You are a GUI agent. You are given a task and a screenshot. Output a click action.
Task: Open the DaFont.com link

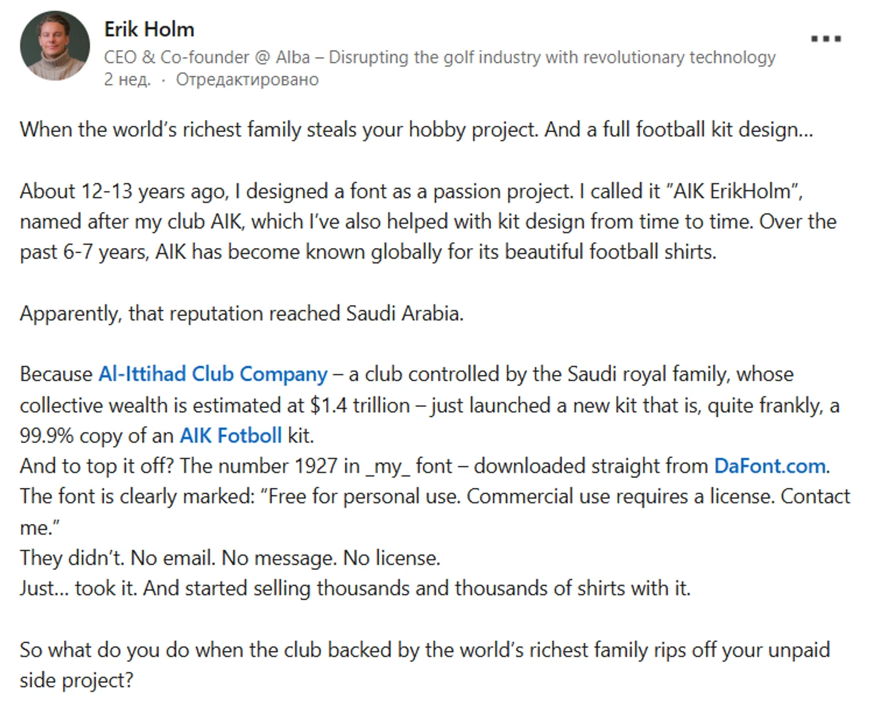pos(770,466)
